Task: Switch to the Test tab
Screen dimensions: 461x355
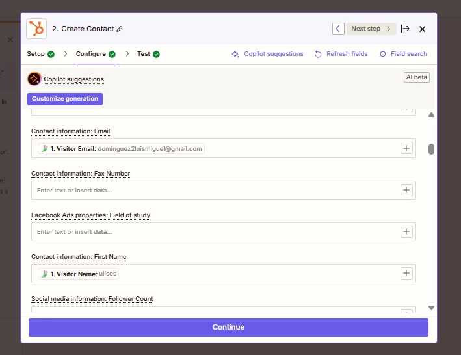Action: pos(148,54)
